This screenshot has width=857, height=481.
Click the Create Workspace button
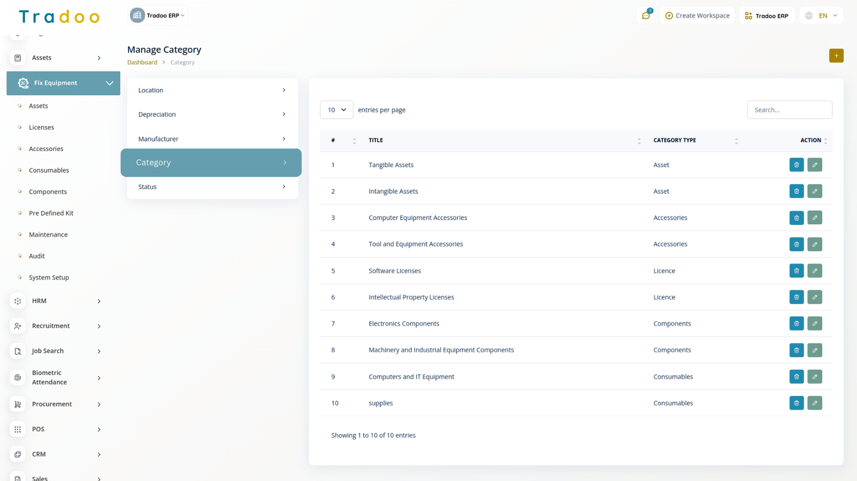pos(697,16)
